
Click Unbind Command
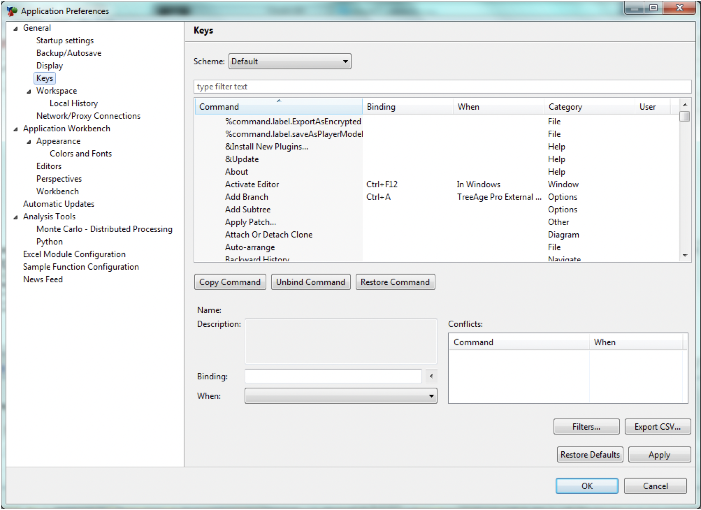tap(310, 282)
